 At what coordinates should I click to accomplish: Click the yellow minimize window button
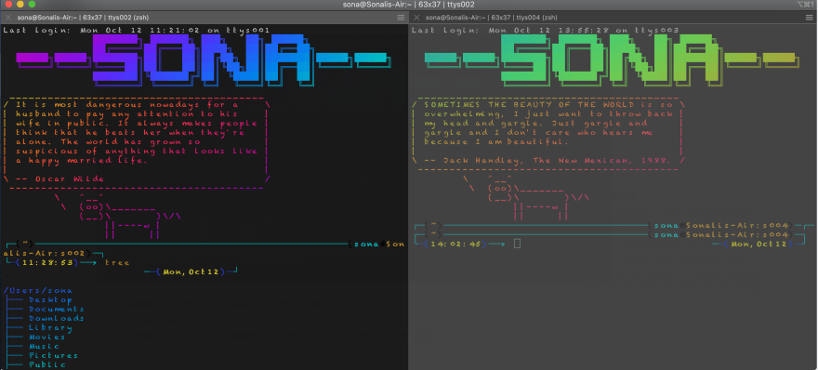[x=20, y=4]
